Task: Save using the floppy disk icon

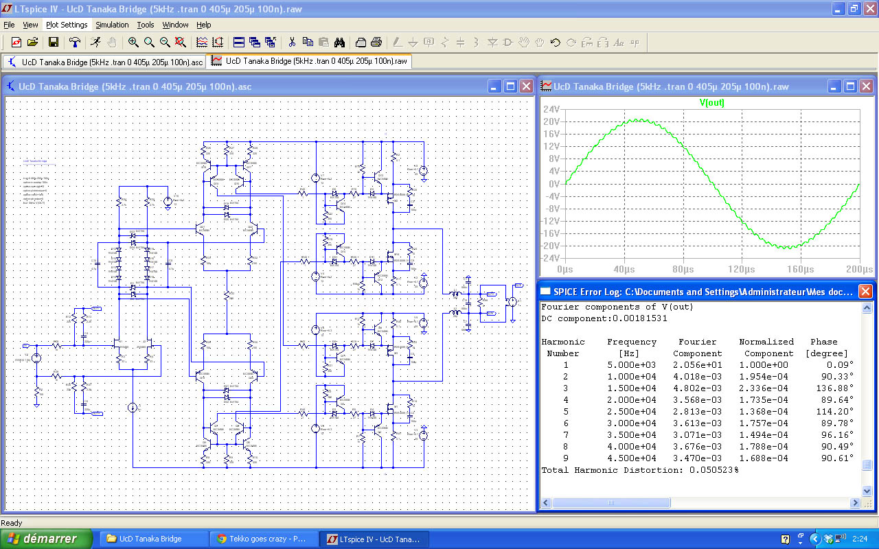Action: 53,43
